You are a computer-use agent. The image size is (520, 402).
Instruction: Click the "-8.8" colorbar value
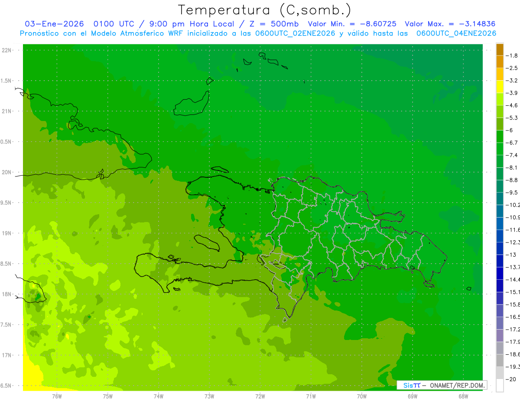pos(512,180)
